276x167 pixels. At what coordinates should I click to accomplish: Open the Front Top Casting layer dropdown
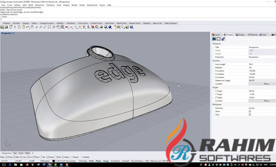[65, 161]
